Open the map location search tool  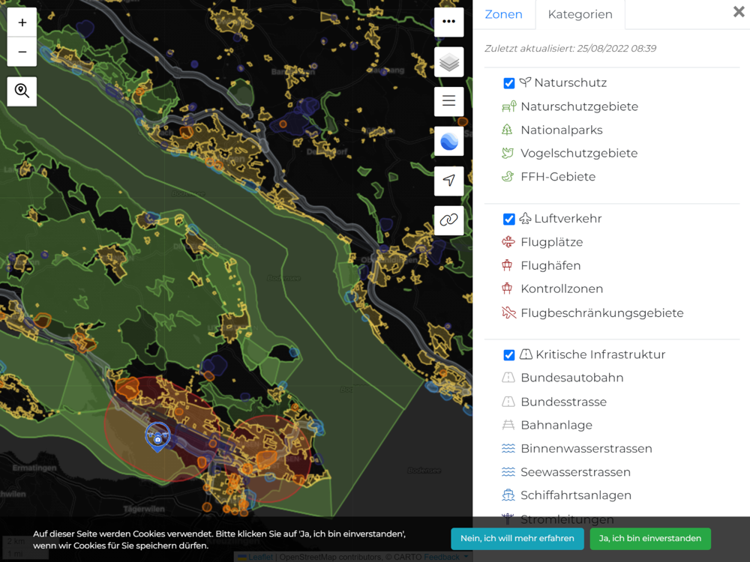(22, 91)
